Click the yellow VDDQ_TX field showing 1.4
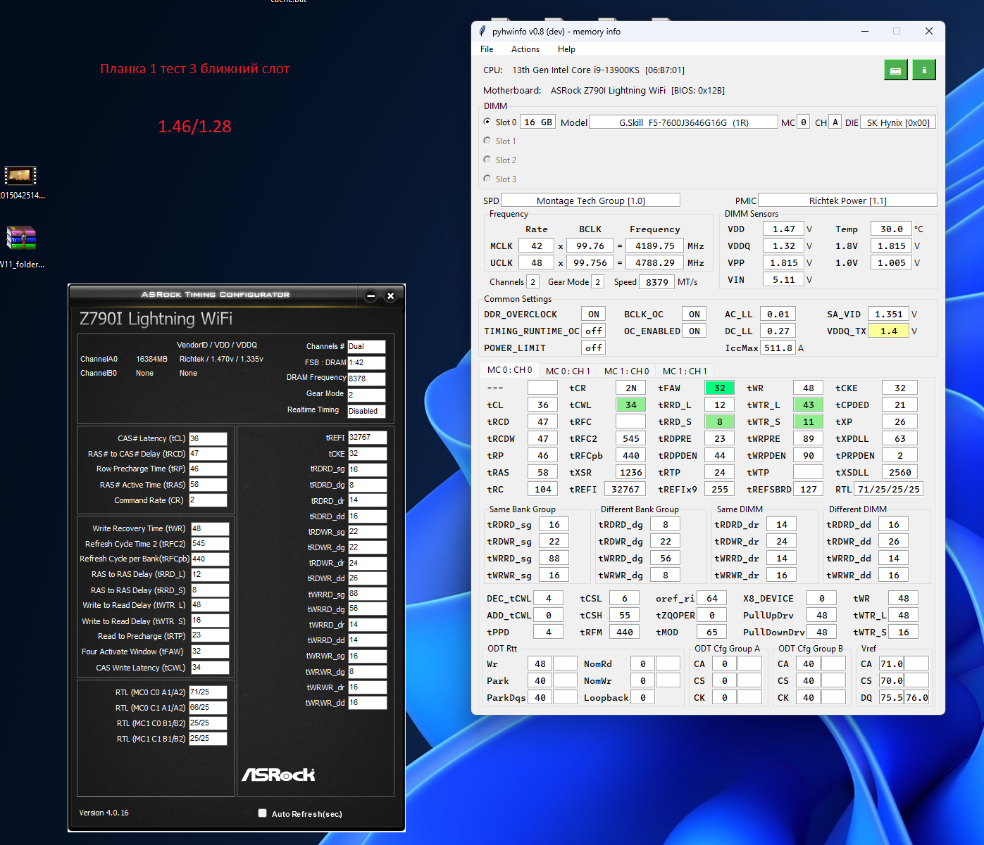 click(x=889, y=331)
